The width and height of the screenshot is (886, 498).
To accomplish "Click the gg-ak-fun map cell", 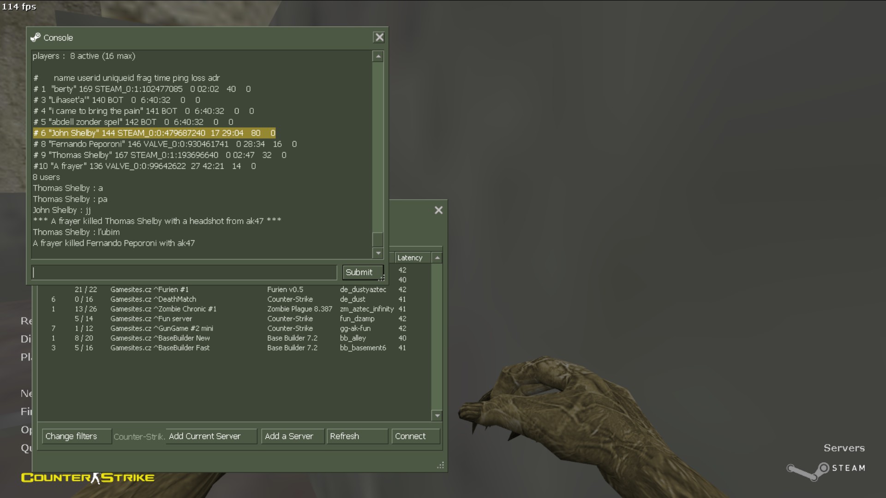I will point(355,328).
